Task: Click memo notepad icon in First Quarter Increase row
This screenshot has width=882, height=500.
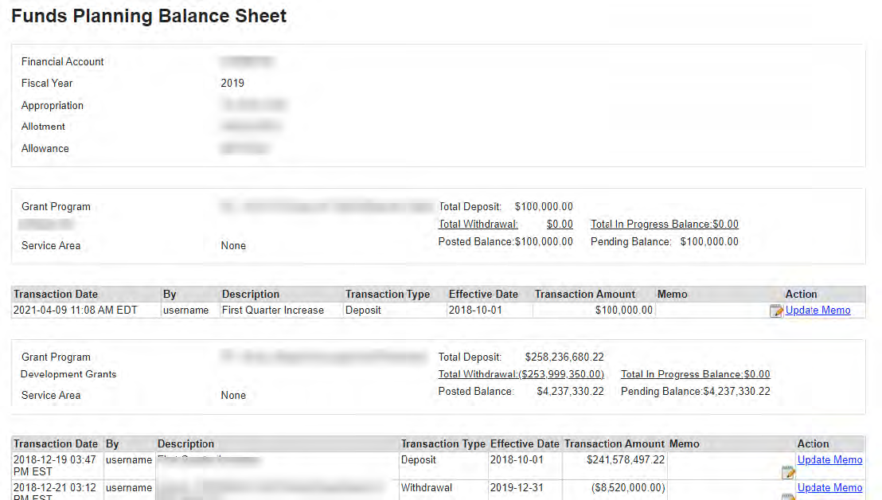Action: (777, 311)
